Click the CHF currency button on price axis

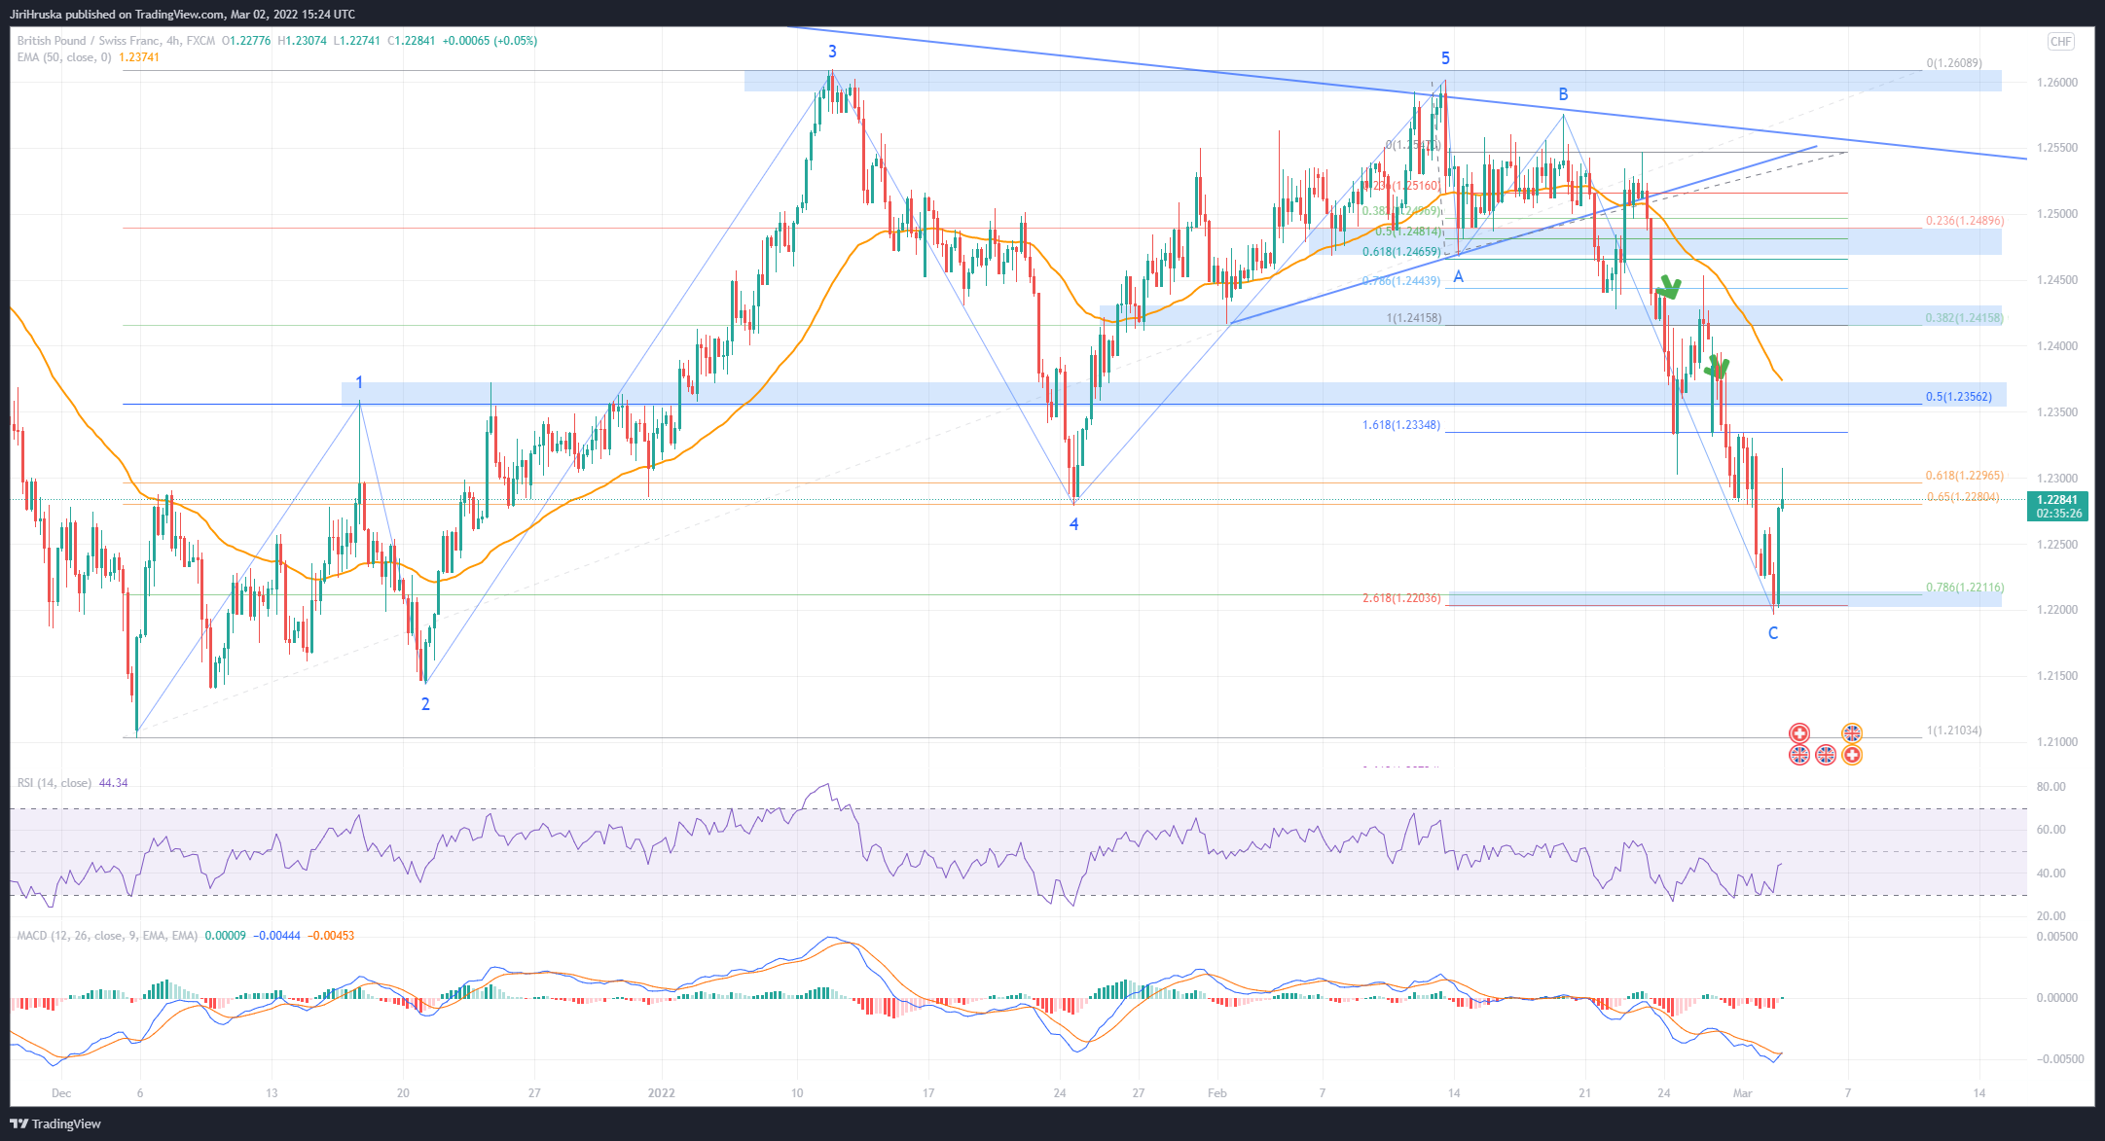pos(2060,41)
